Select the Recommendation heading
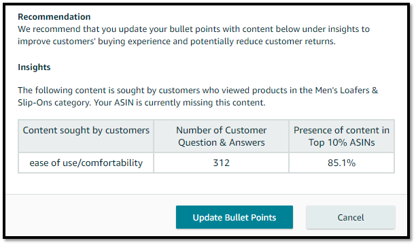 point(54,17)
